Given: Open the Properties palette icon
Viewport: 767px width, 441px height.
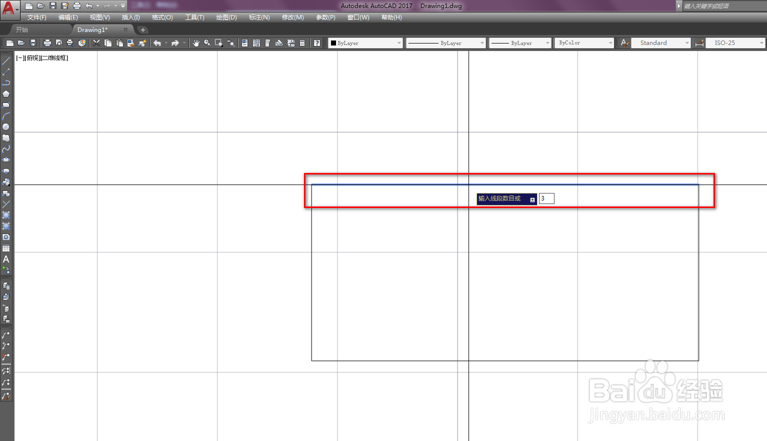Looking at the screenshot, I should pyautogui.click(x=244, y=43).
